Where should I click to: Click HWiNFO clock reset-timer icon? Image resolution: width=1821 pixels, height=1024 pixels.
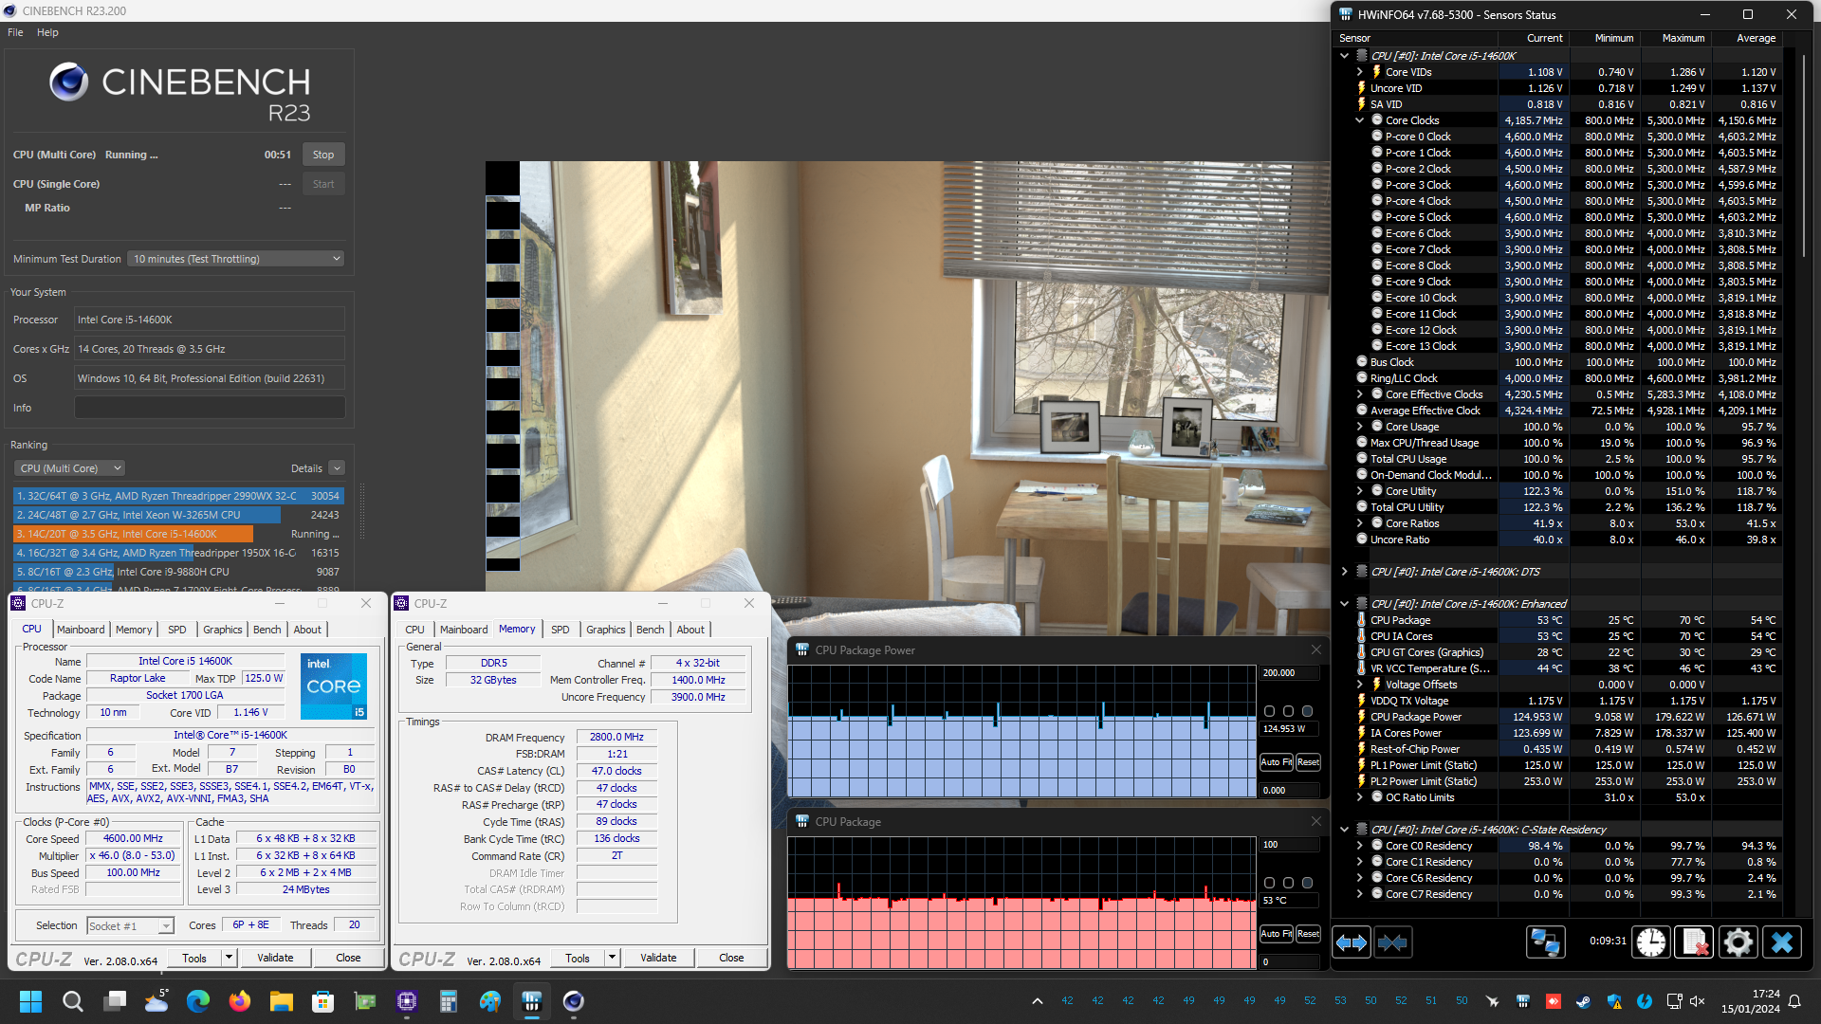(1651, 942)
